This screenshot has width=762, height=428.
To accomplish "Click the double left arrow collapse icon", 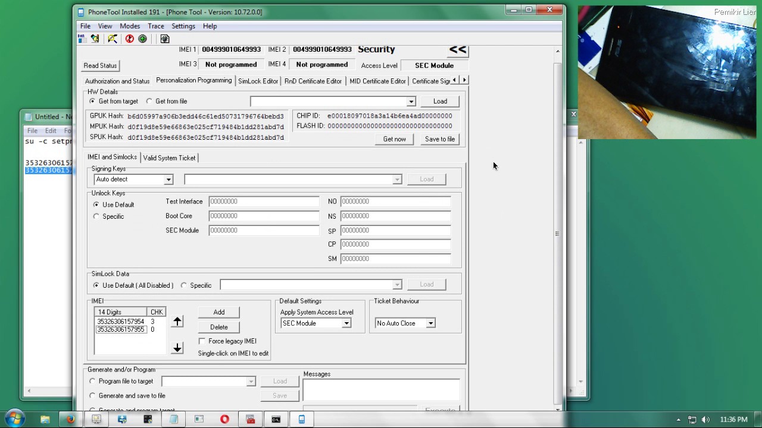I will pos(458,50).
